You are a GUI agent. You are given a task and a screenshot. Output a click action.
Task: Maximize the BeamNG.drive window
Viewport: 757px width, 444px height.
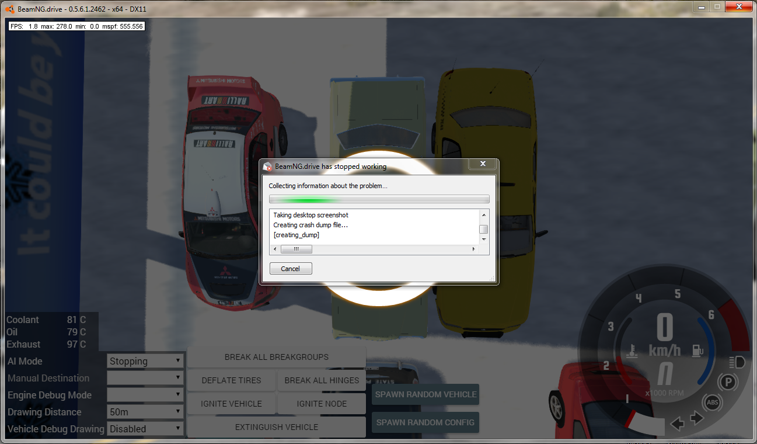[716, 6]
